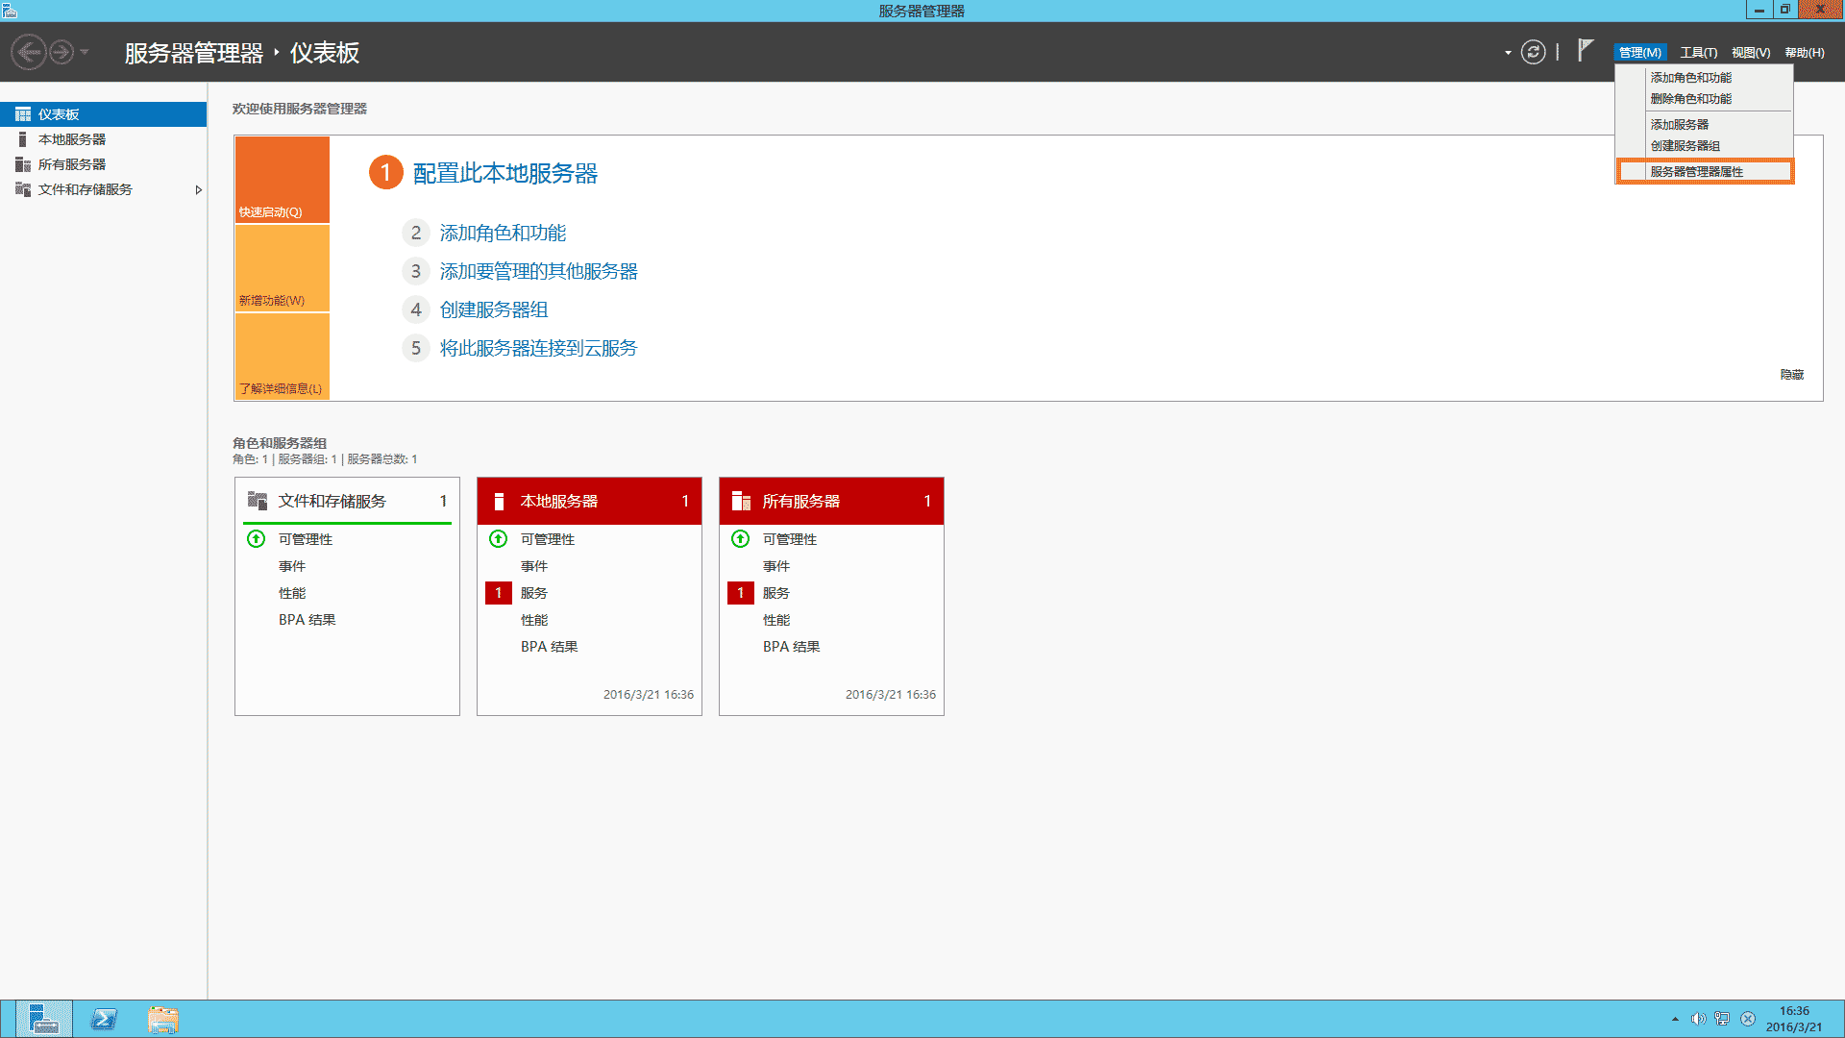The height and width of the screenshot is (1038, 1845).
Task: Open the navigation history dropdown arrow
Action: pyautogui.click(x=85, y=52)
